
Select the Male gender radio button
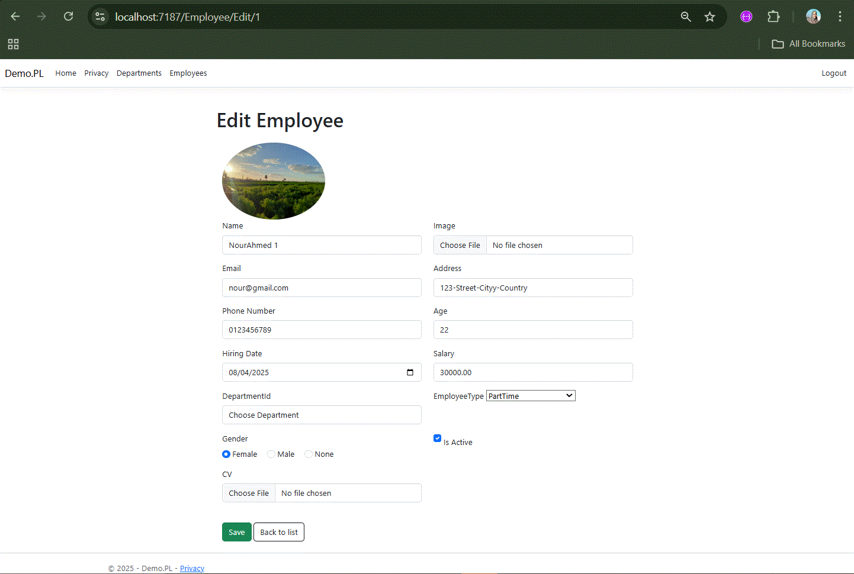point(271,454)
